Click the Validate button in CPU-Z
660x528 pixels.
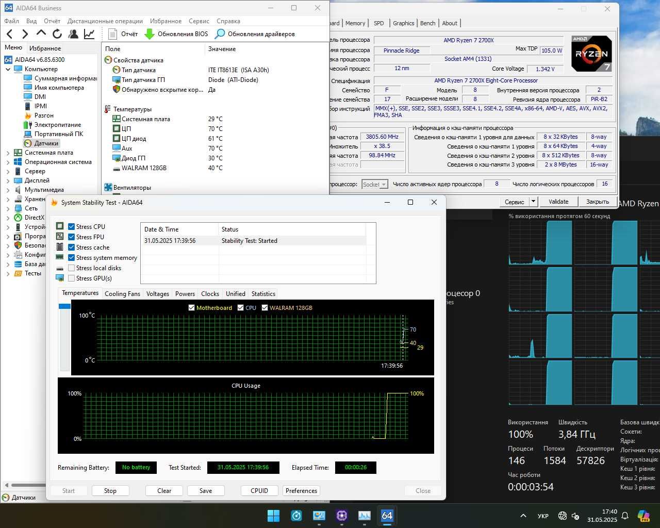558,202
